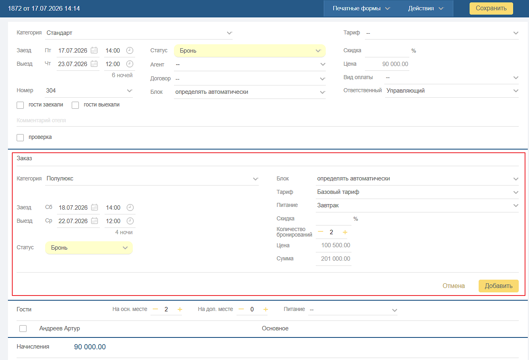The image size is (529, 360).
Task: Increase На доп. месте guest count
Action: tap(265, 309)
